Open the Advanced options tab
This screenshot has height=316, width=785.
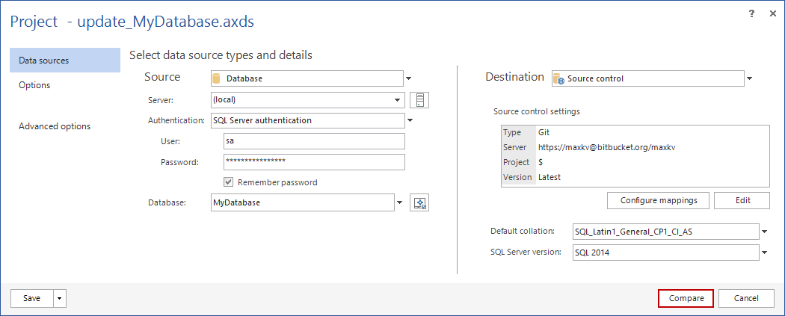[x=55, y=126]
